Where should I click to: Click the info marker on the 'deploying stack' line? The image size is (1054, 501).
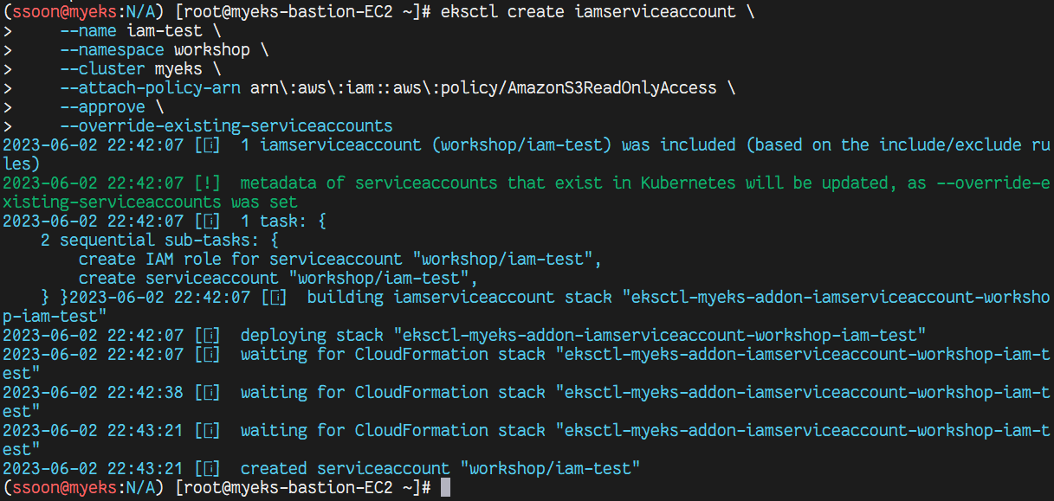click(207, 336)
